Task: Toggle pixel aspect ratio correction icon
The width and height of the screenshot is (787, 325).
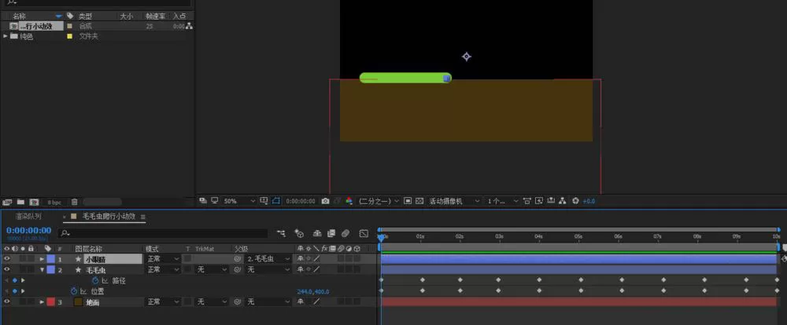Action: [527, 201]
